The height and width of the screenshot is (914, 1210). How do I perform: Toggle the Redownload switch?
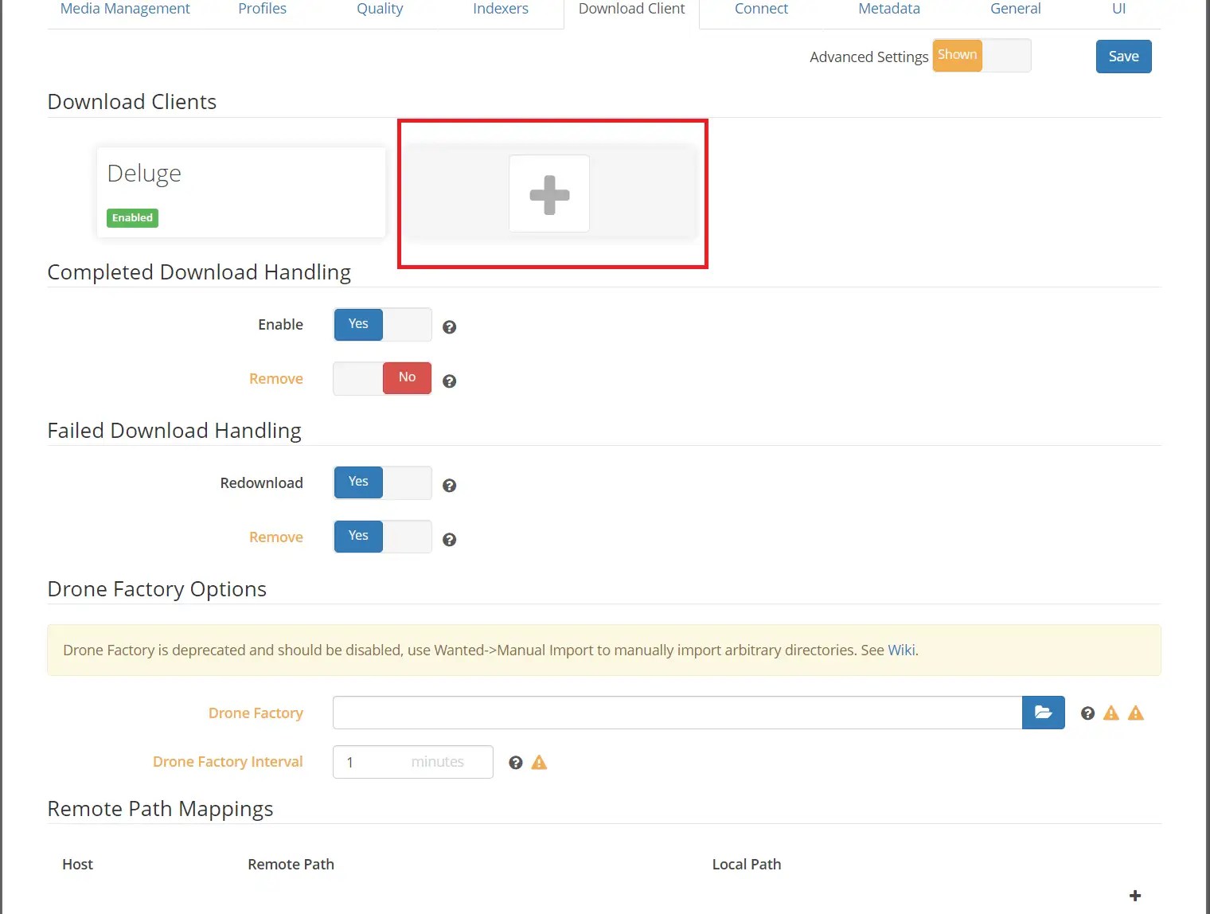click(383, 482)
